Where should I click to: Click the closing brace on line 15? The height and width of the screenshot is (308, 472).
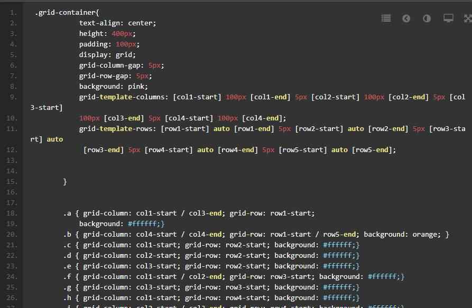coord(65,182)
